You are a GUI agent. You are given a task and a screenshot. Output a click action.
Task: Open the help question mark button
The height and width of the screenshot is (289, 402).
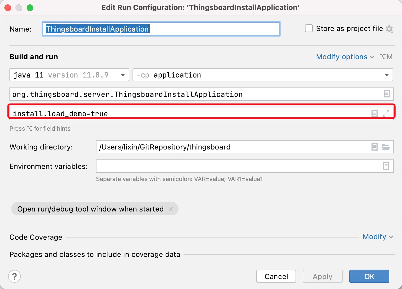[x=14, y=276]
